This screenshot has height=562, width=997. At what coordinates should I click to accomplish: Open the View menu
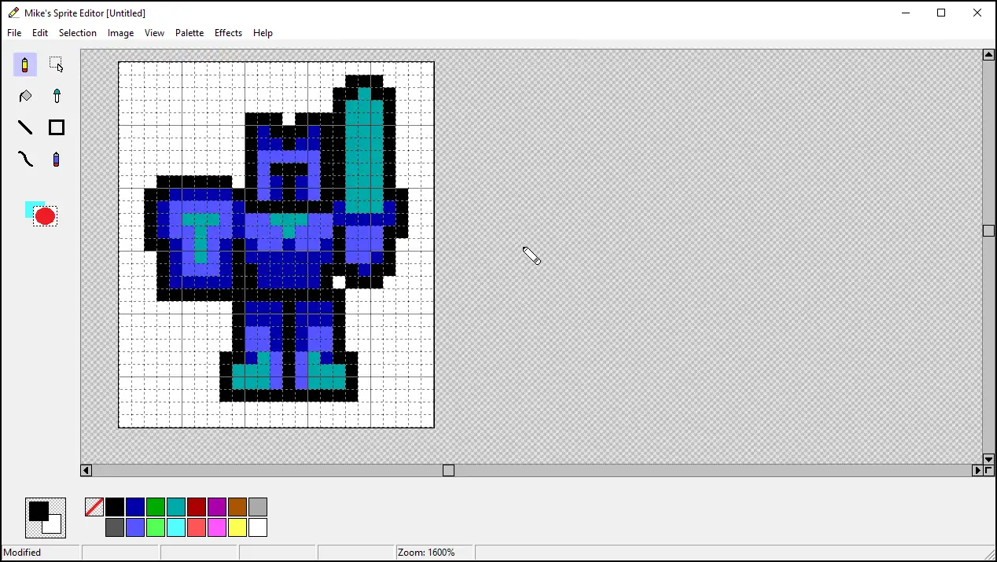point(154,33)
